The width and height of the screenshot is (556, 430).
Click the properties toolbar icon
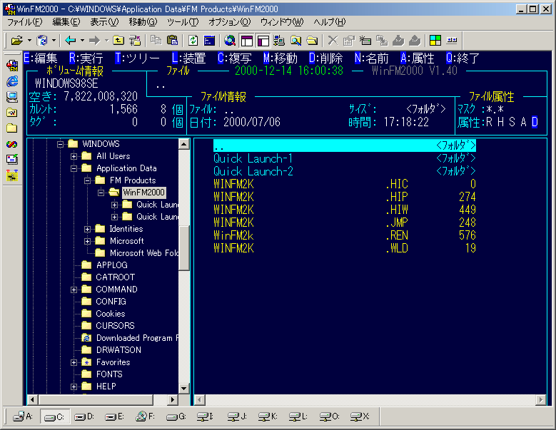[349, 41]
